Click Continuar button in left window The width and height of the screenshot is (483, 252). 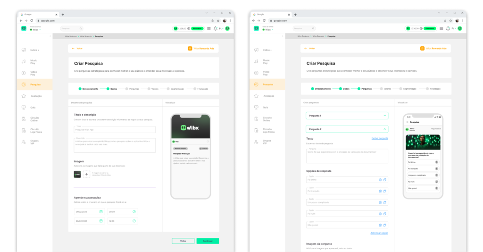(208, 241)
